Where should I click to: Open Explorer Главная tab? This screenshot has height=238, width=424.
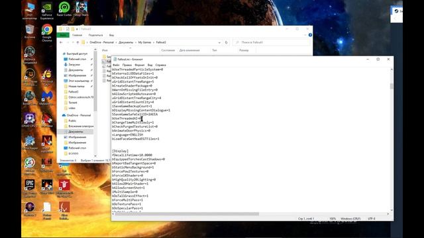click(x=77, y=35)
